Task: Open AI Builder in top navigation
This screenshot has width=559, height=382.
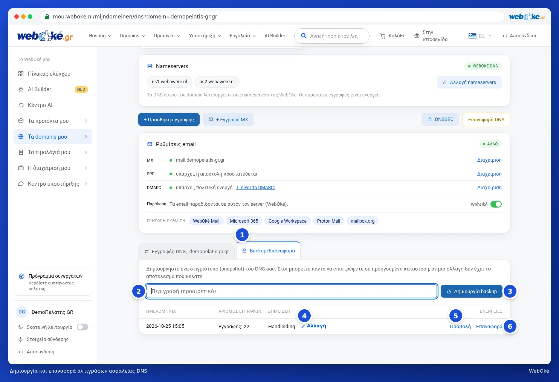Action: [x=275, y=36]
